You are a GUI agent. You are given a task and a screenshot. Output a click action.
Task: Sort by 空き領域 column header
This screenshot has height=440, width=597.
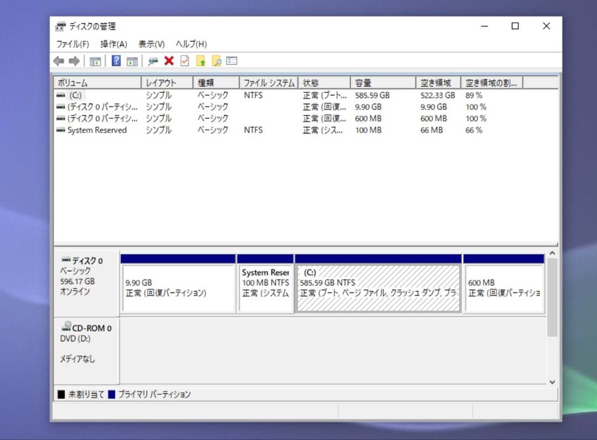click(x=438, y=82)
